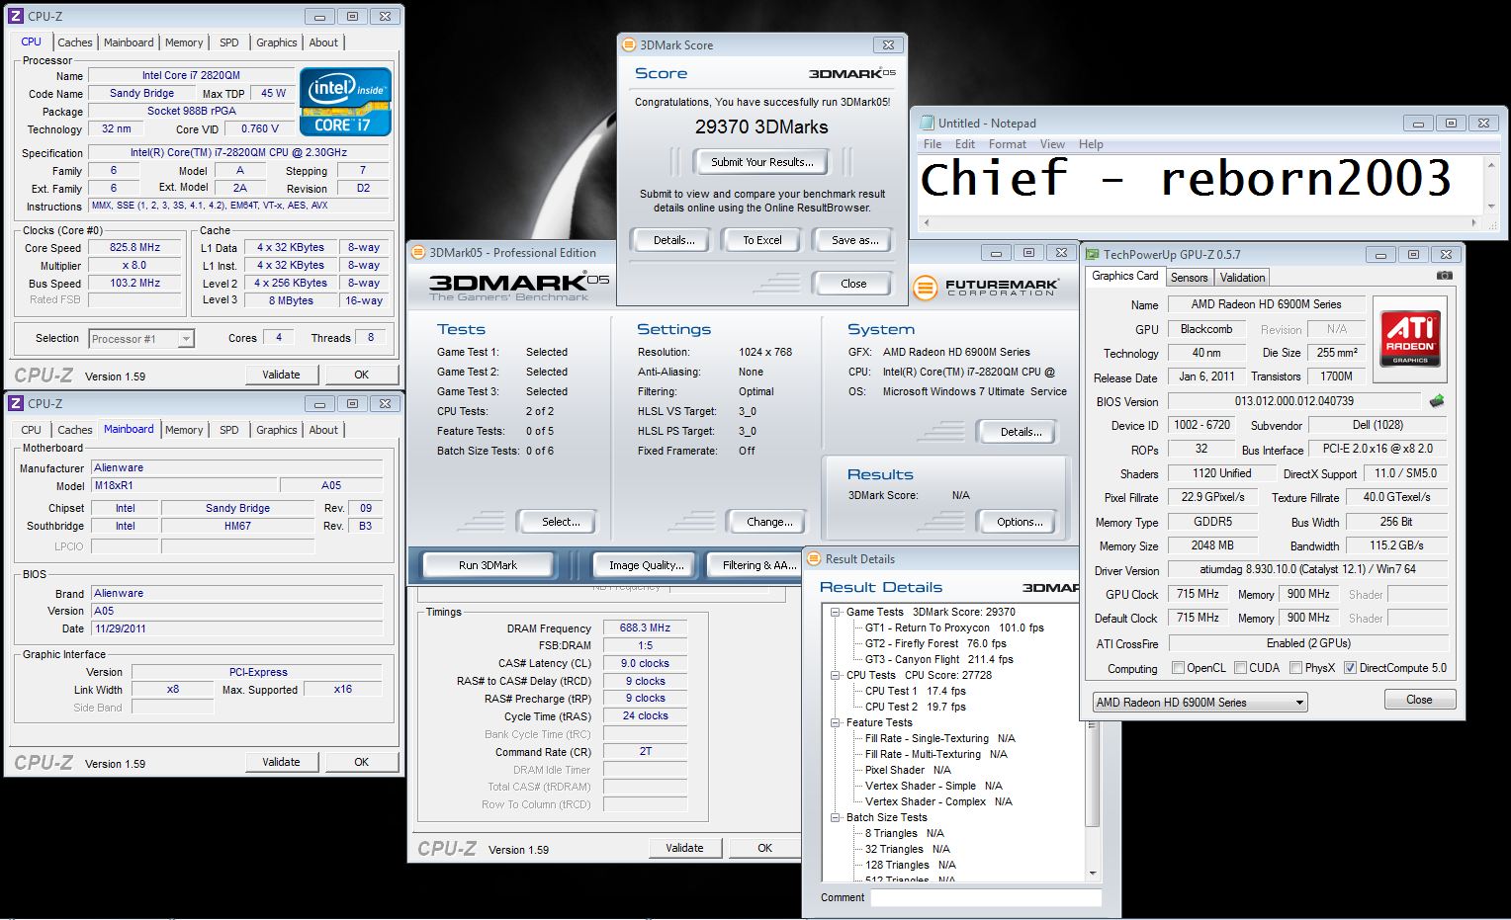Click Submit Your Results button
1511x920 pixels.
click(761, 162)
